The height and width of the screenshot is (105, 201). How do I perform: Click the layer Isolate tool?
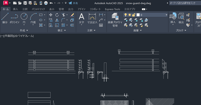coord(131,20)
